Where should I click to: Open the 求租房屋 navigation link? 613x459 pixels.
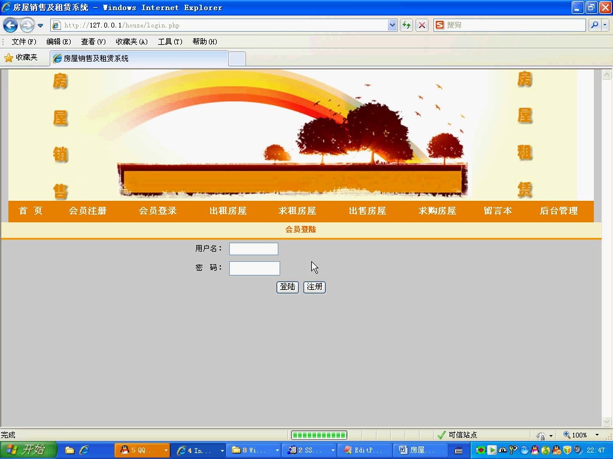click(297, 211)
